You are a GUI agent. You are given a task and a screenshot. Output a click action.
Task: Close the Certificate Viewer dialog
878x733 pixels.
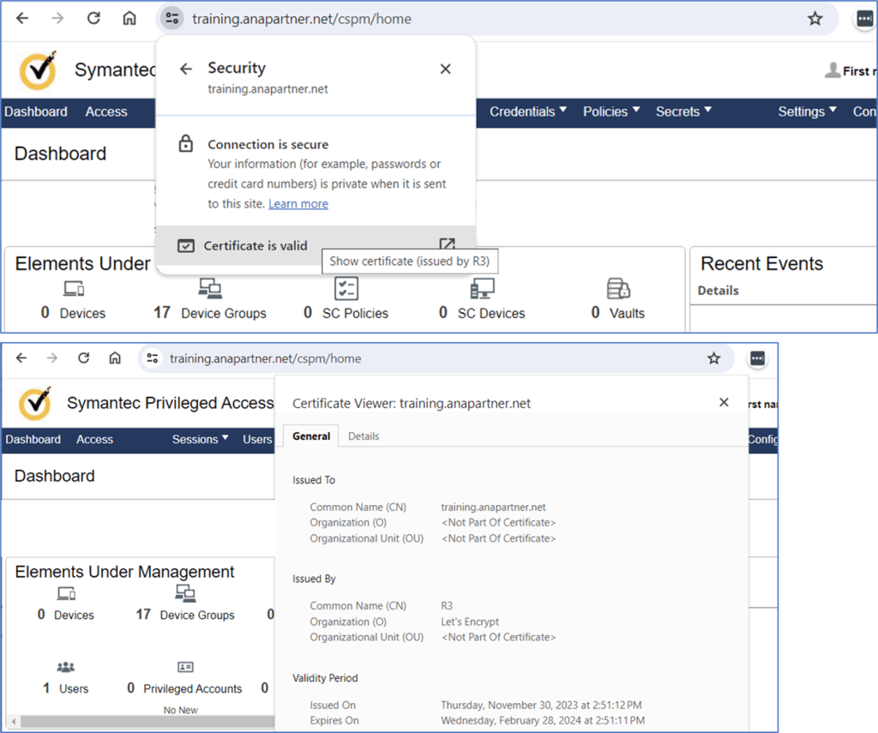tap(724, 402)
